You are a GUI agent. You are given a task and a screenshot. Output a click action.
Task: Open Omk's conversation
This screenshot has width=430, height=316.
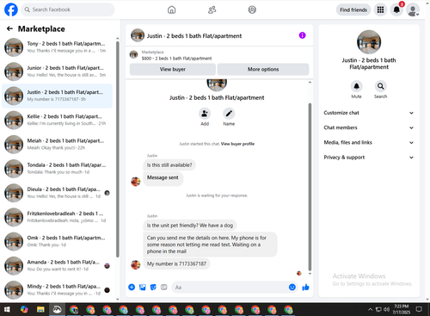(57, 241)
